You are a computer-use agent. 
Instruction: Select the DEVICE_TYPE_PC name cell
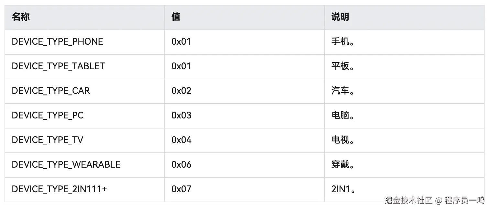click(x=48, y=116)
